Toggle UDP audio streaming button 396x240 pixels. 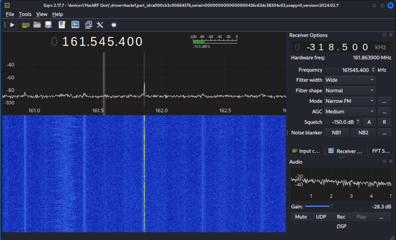[x=321, y=217]
